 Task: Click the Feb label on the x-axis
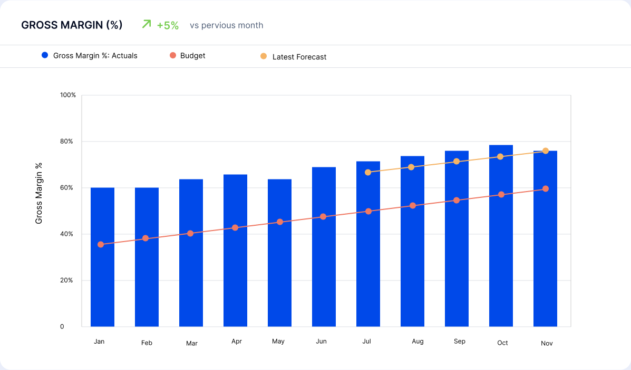147,343
